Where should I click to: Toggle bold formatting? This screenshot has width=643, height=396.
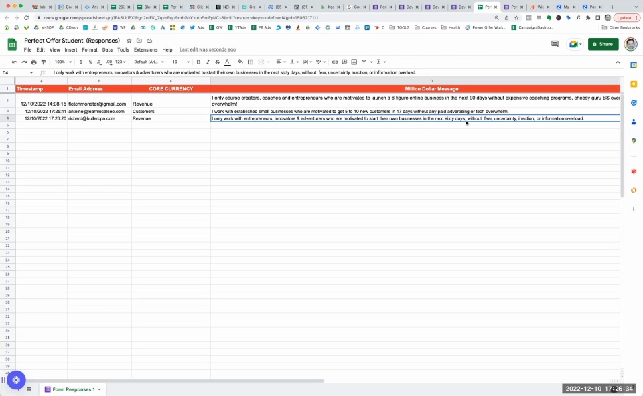(198, 62)
